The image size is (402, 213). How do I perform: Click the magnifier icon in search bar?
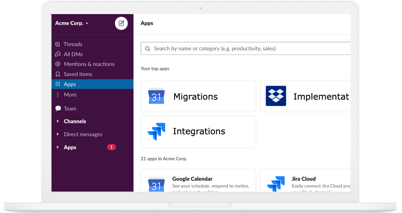tap(148, 49)
